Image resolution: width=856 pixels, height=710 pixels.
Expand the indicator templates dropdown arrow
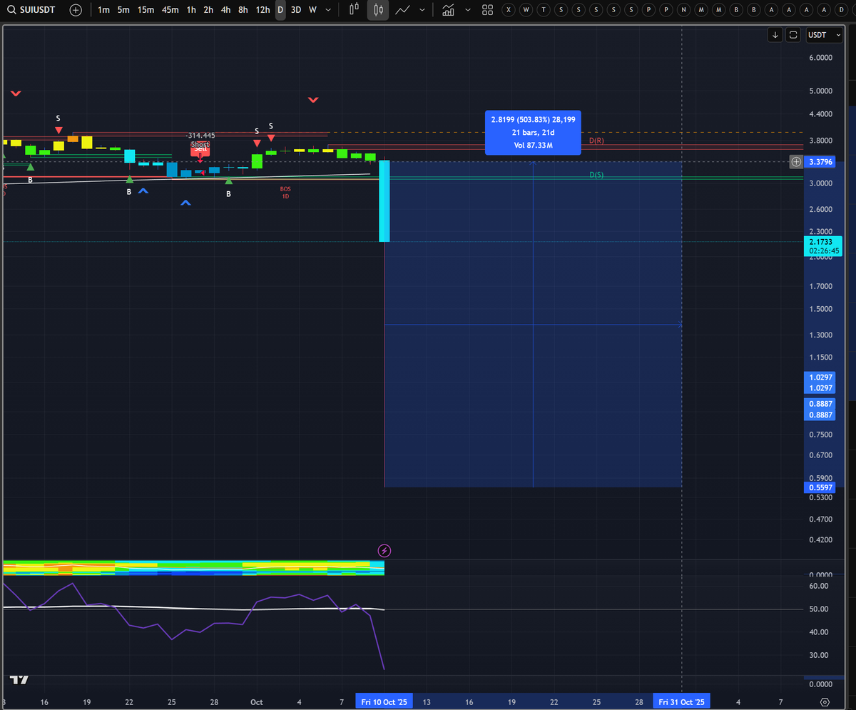tap(469, 10)
